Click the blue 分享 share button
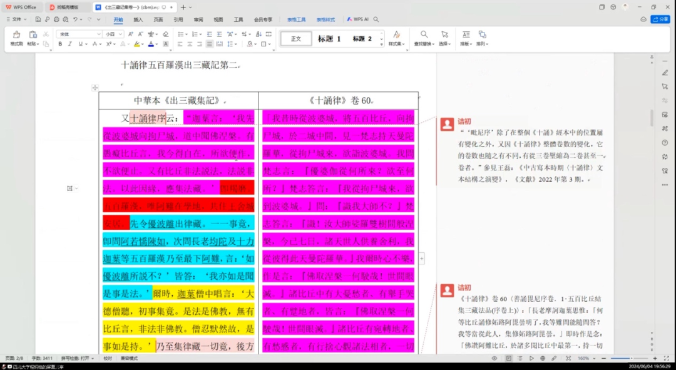 tap(660, 19)
